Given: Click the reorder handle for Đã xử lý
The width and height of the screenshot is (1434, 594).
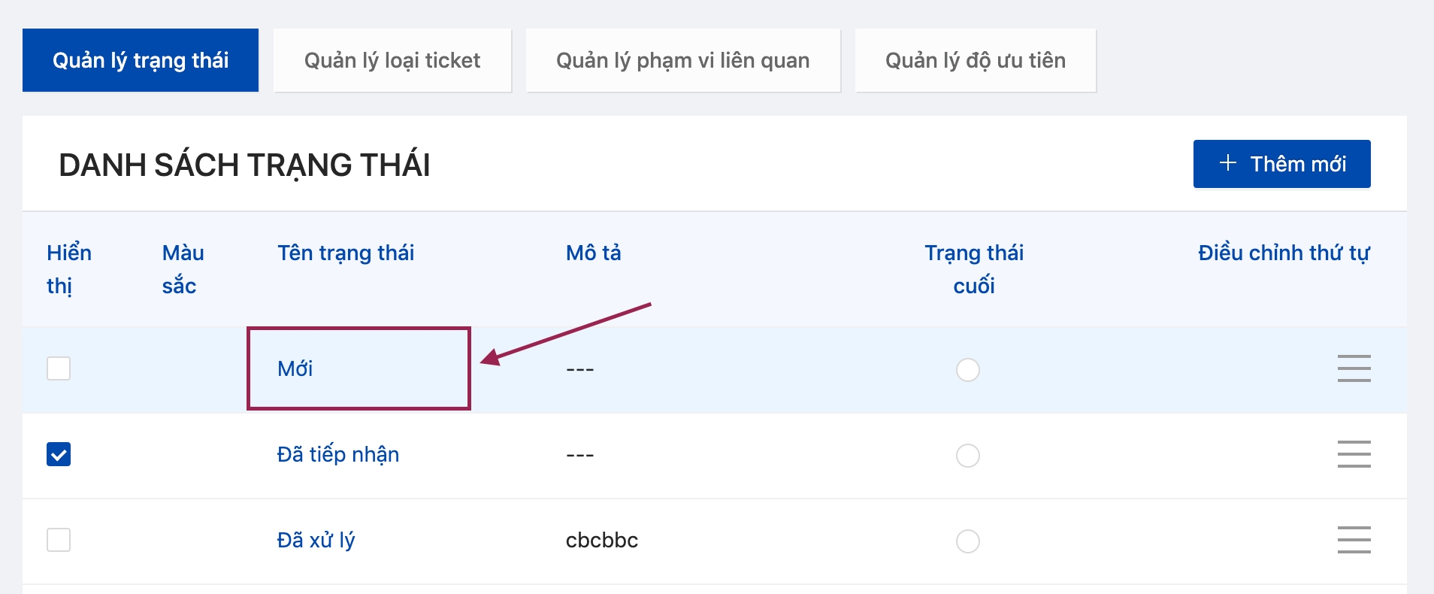Looking at the screenshot, I should click(1354, 540).
